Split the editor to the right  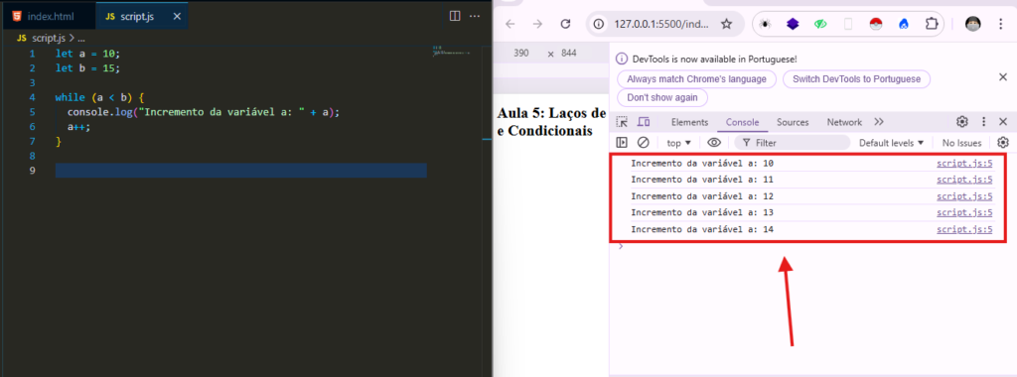455,16
